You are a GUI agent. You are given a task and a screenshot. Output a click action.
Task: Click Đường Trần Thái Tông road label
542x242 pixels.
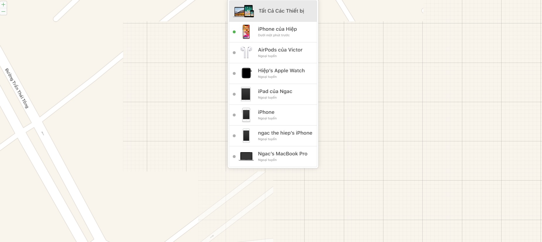[x=17, y=88]
